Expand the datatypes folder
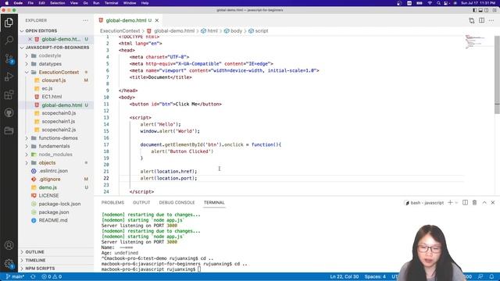This screenshot has width=500, height=281. click(50, 64)
